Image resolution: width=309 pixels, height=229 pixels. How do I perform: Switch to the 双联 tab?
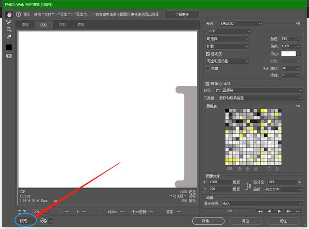pos(62,24)
